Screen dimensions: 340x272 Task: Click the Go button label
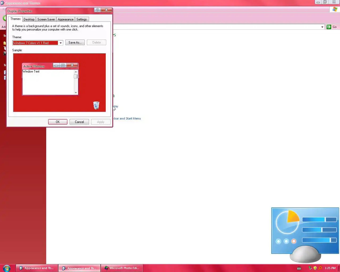(334, 27)
